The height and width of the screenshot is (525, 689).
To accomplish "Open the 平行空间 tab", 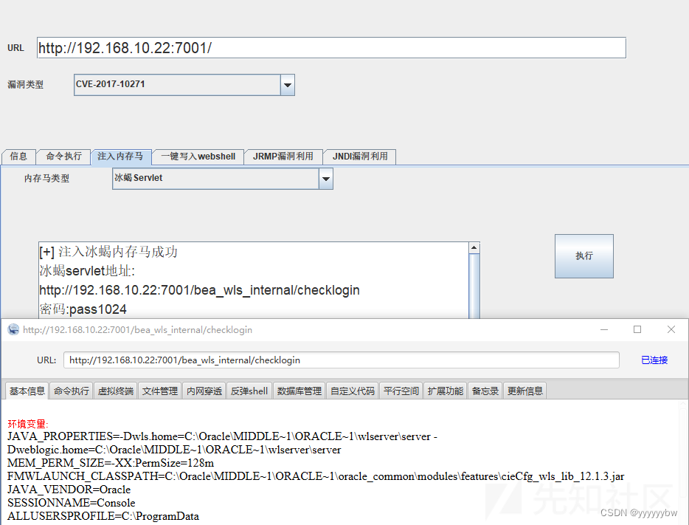I will click(401, 391).
